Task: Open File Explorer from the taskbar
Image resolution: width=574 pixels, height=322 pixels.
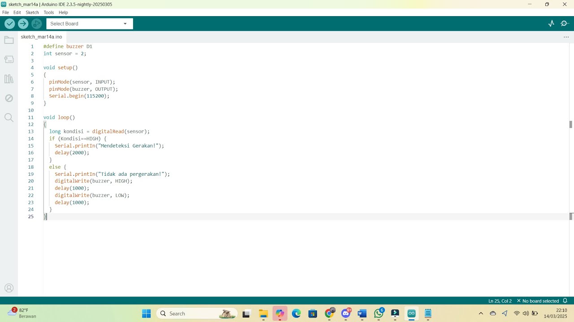Action: coord(263,314)
